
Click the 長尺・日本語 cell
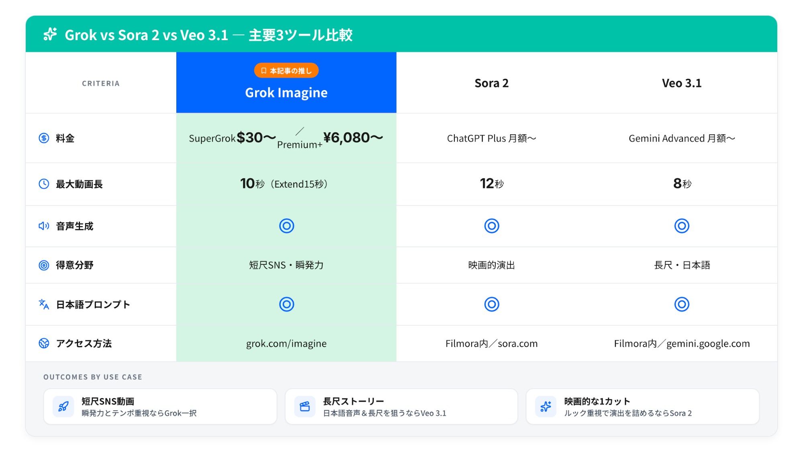(682, 265)
